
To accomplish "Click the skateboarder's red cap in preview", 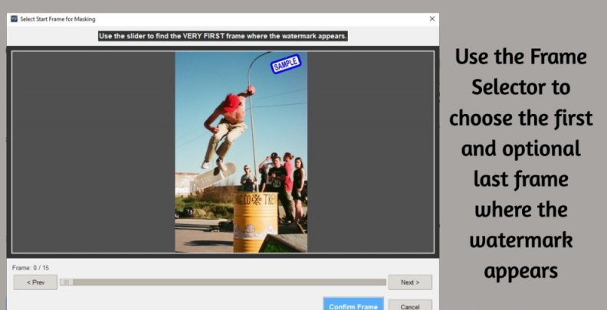I will click(x=231, y=102).
